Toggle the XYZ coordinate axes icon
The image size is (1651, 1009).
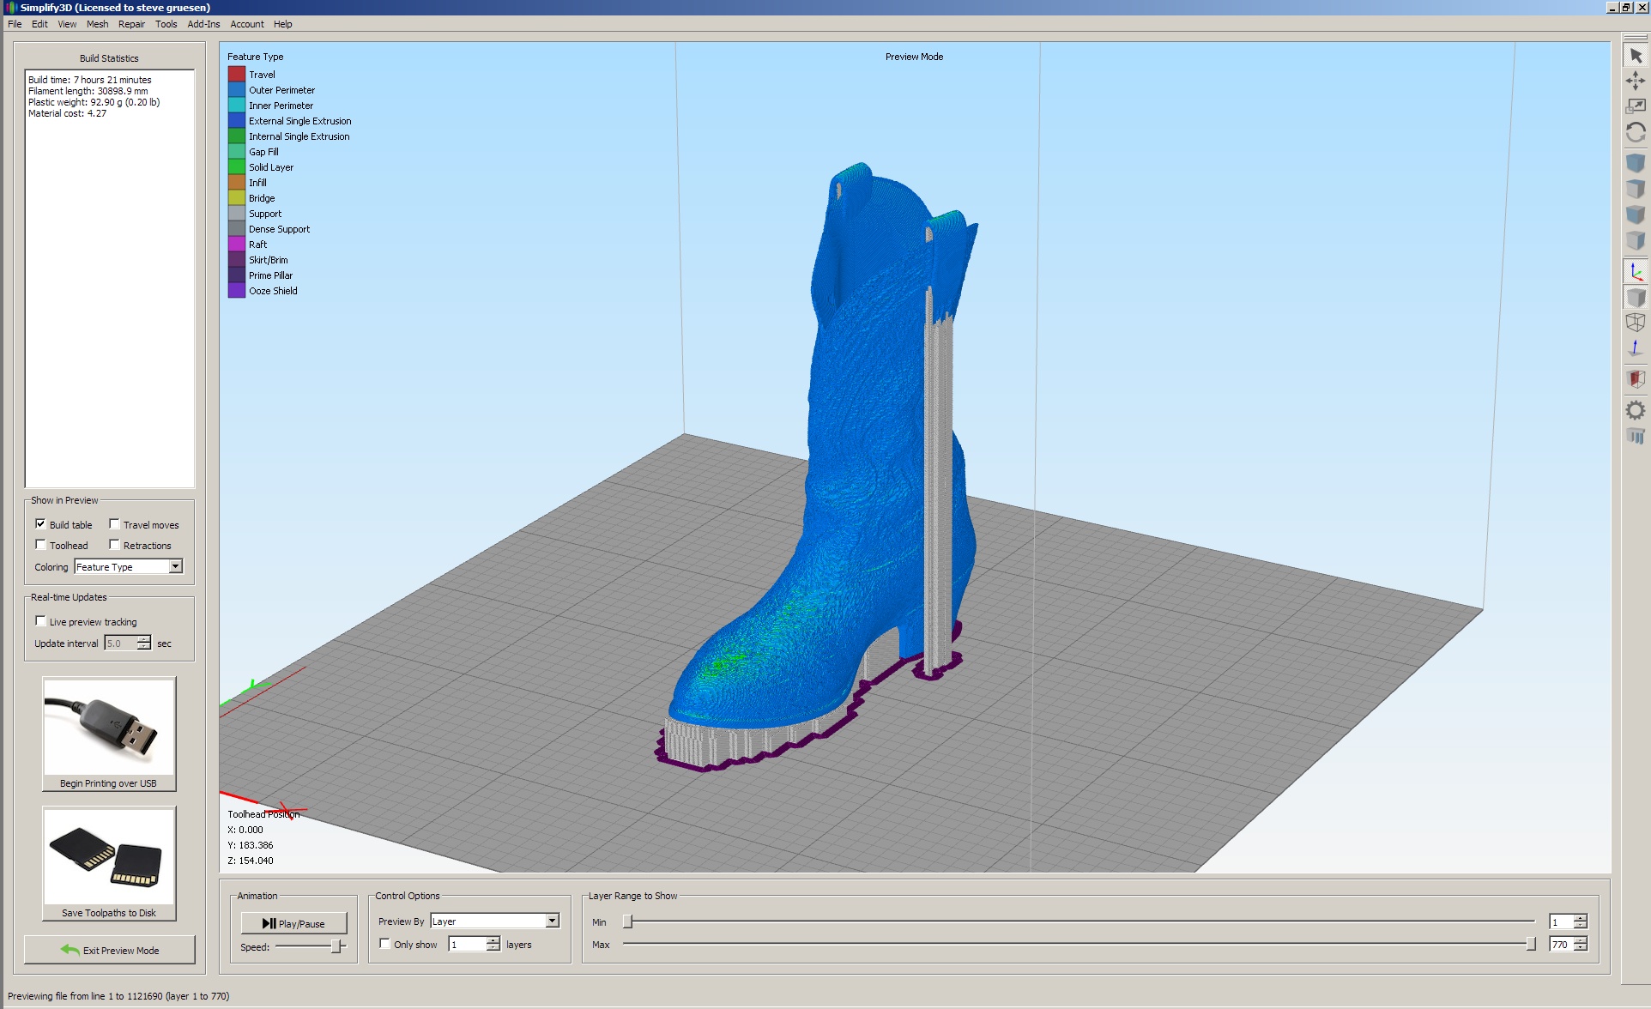pos(1636,272)
